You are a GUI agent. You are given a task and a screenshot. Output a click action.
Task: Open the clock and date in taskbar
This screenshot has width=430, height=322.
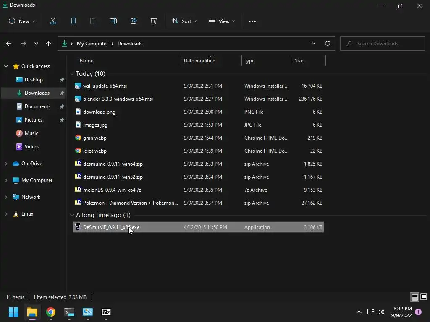click(x=401, y=312)
